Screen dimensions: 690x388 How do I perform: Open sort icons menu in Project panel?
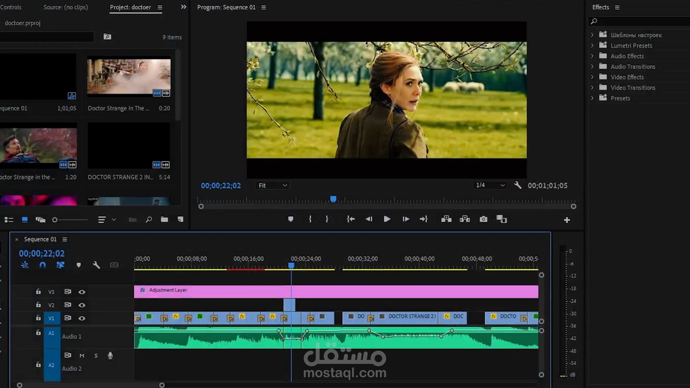[102, 220]
